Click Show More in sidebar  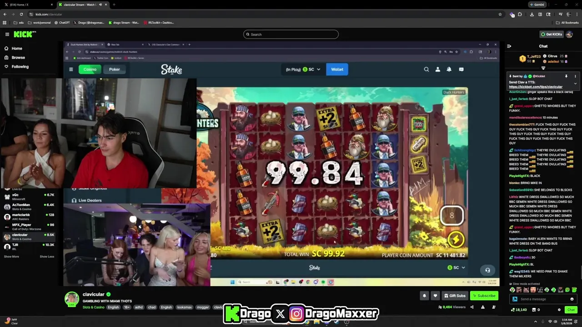point(11,257)
